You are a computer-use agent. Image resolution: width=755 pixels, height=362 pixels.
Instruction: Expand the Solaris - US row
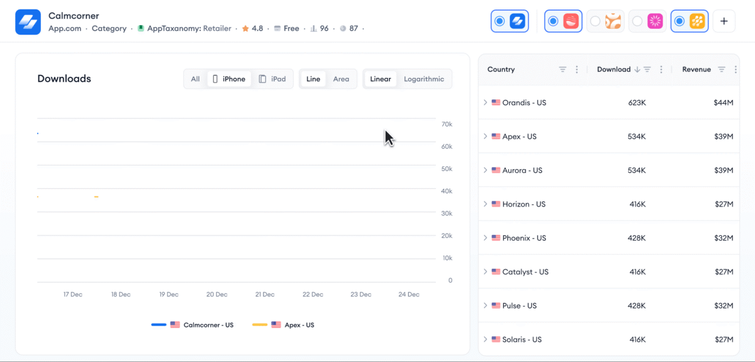(x=485, y=340)
